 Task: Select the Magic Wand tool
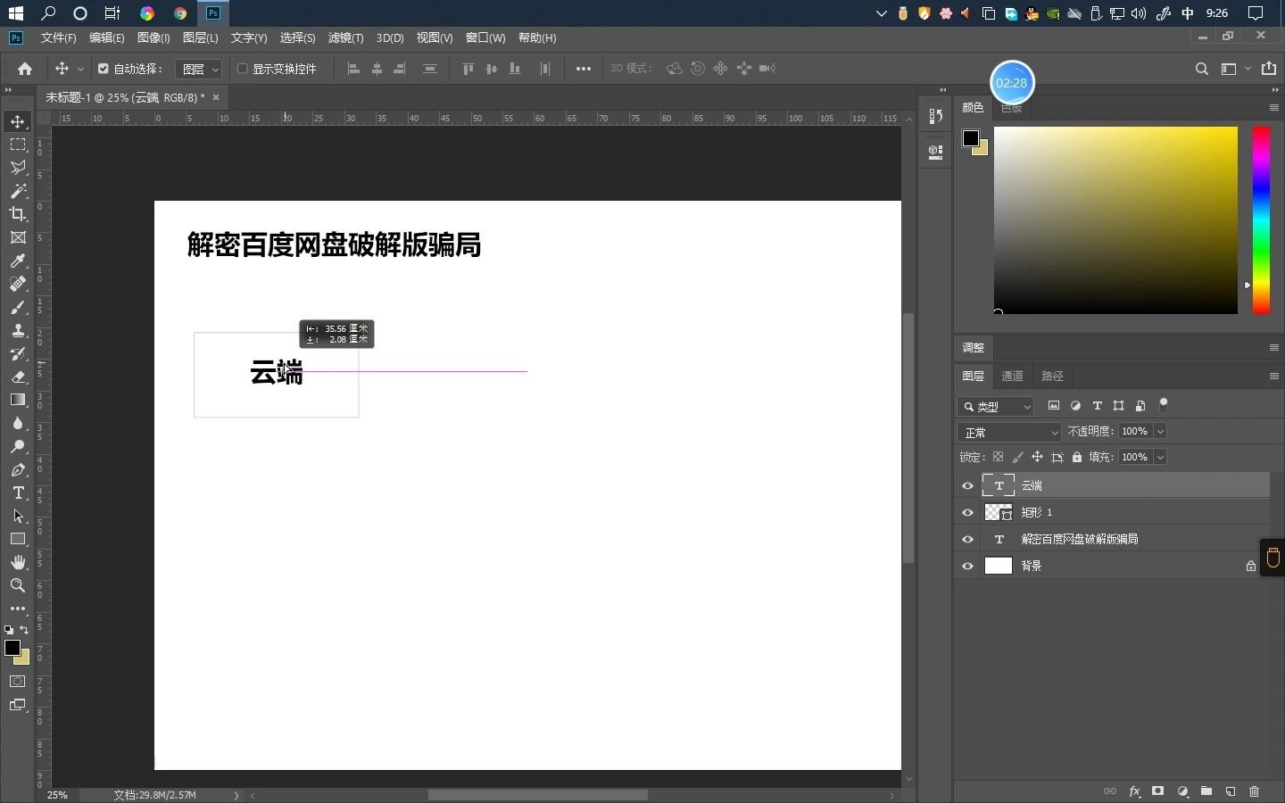[18, 191]
